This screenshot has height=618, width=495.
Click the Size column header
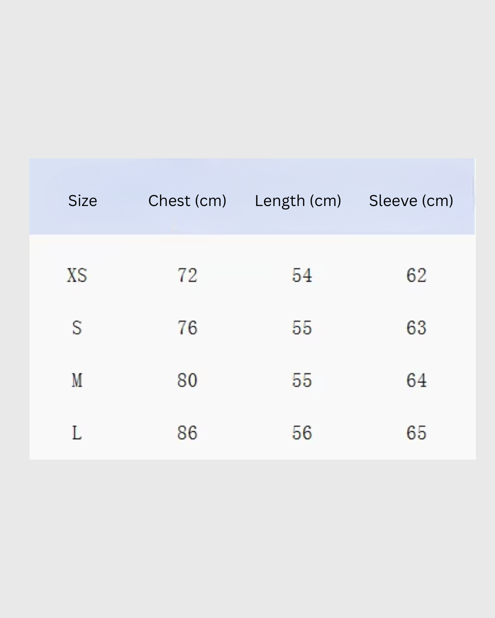(82, 201)
